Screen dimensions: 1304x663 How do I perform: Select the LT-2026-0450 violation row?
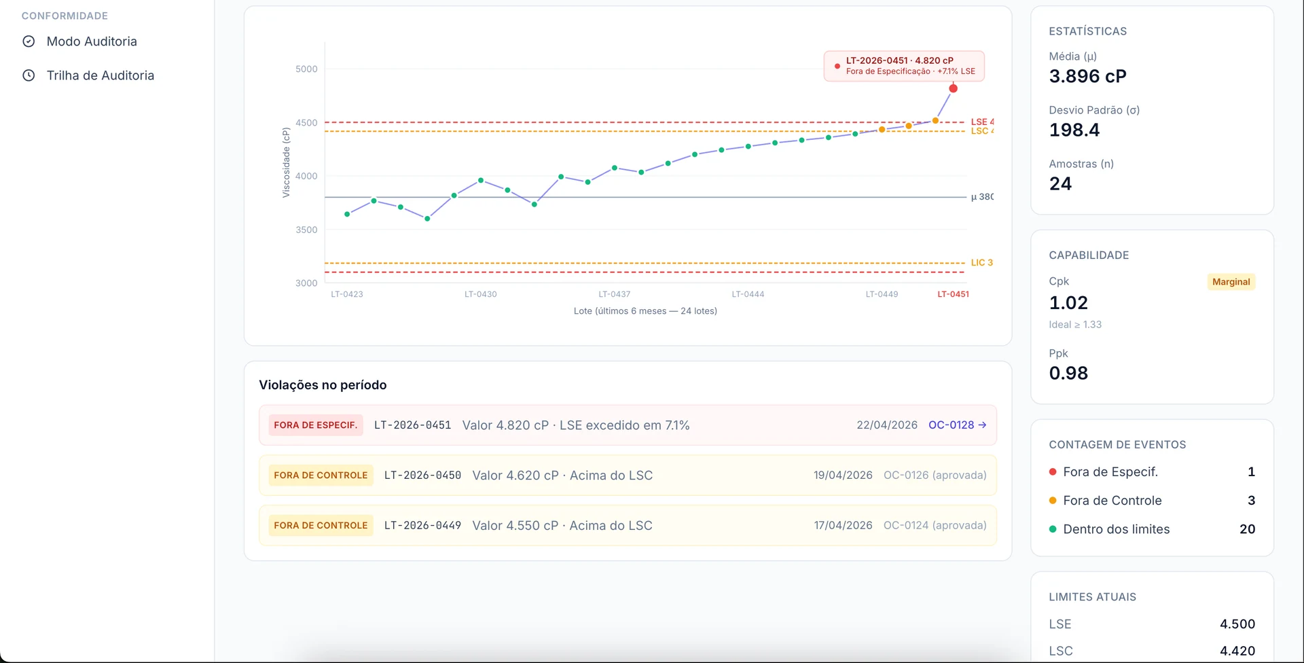tap(627, 476)
